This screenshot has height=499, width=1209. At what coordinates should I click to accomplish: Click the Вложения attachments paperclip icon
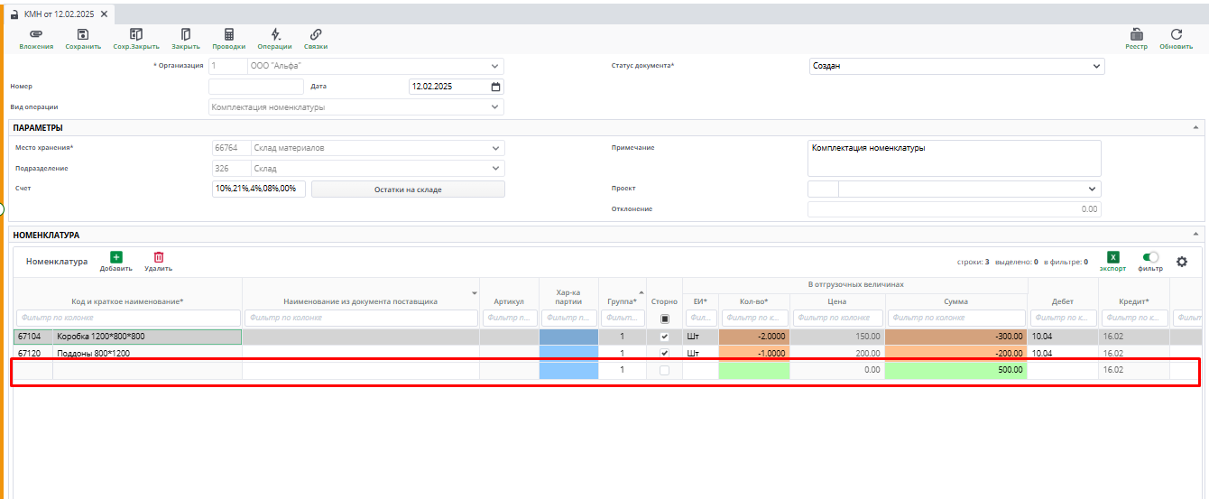pos(36,34)
